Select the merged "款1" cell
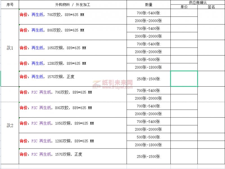The width and height of the screenshot is (225, 169). (10, 48)
